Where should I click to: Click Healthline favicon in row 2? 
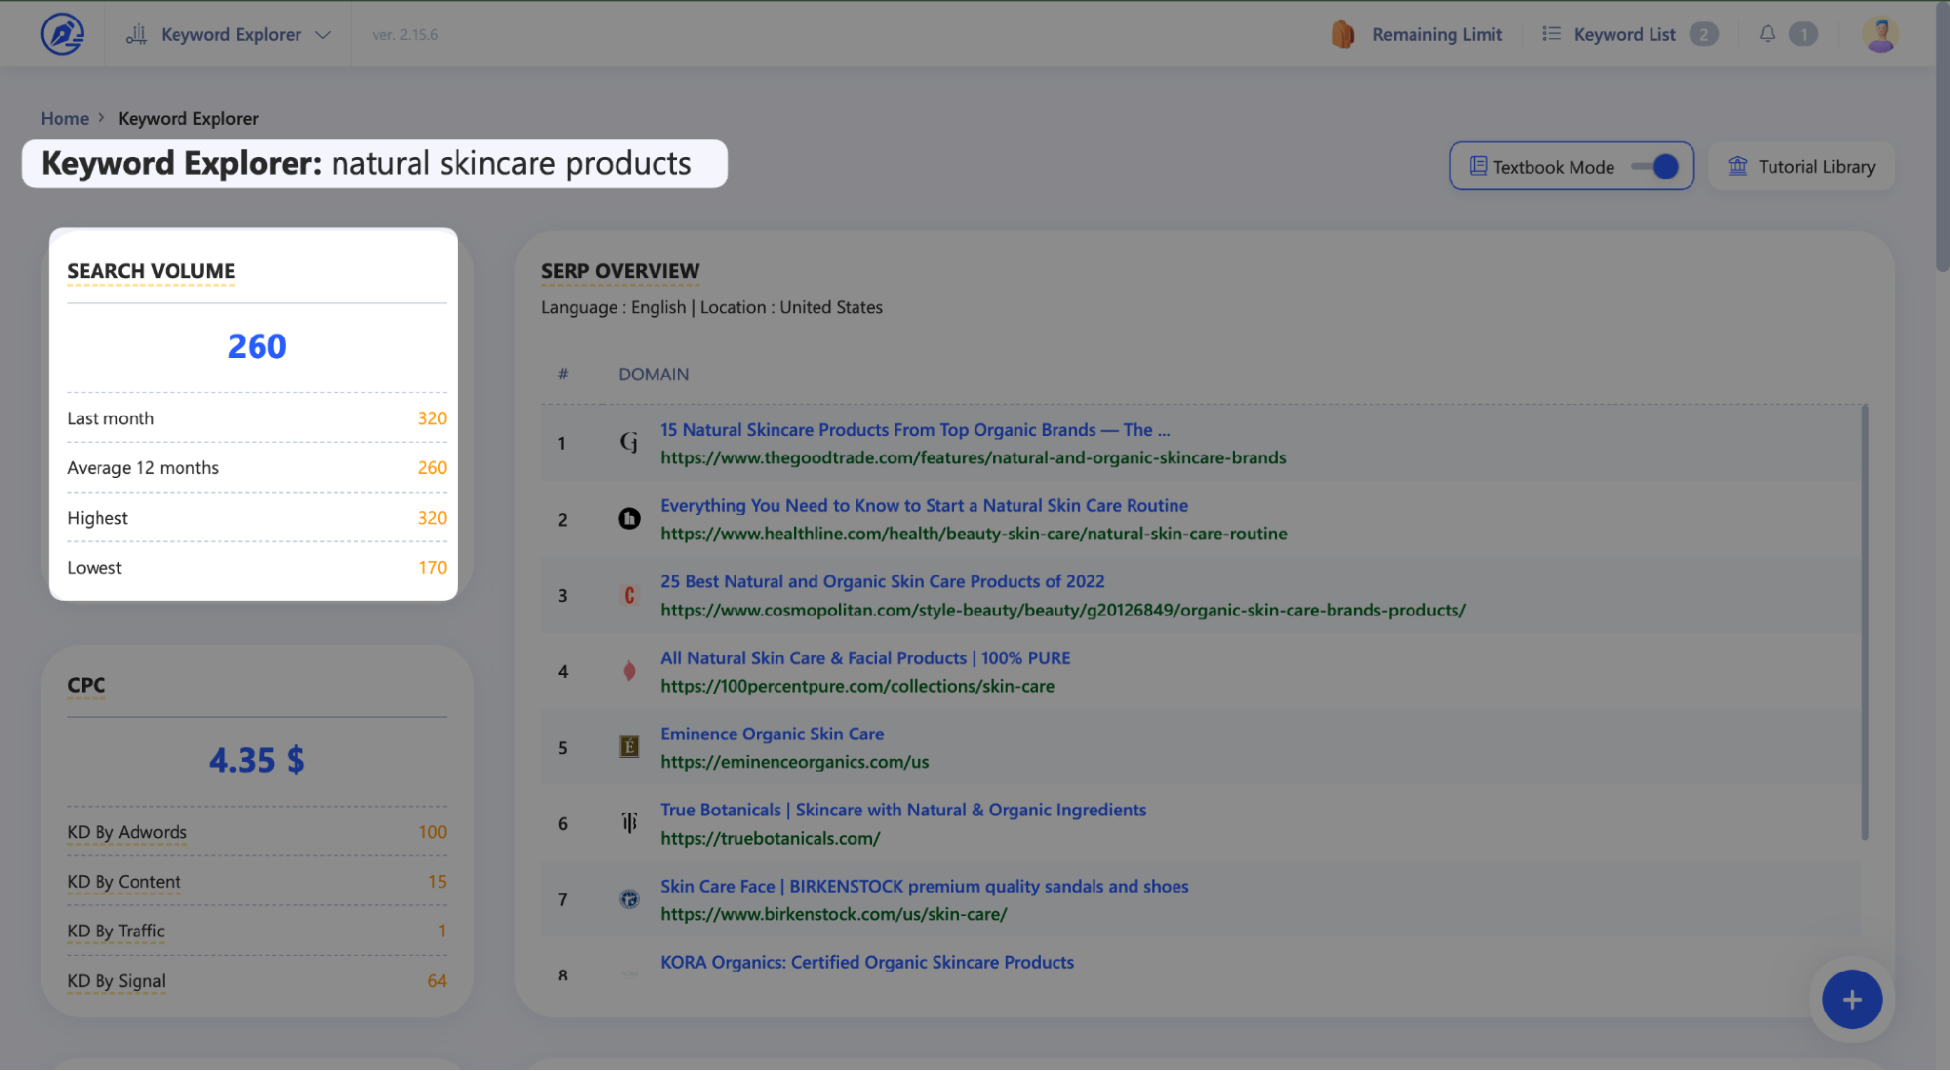(629, 519)
